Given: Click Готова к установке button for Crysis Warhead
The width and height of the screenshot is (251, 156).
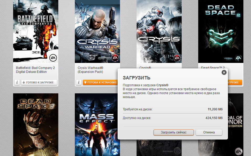Looking at the screenshot, I should click(x=100, y=82).
